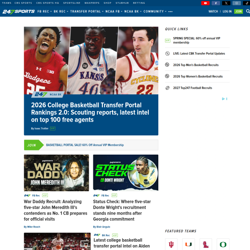Click the live icon beside CBK Portal Updates
The image size is (250, 250).
point(167,53)
